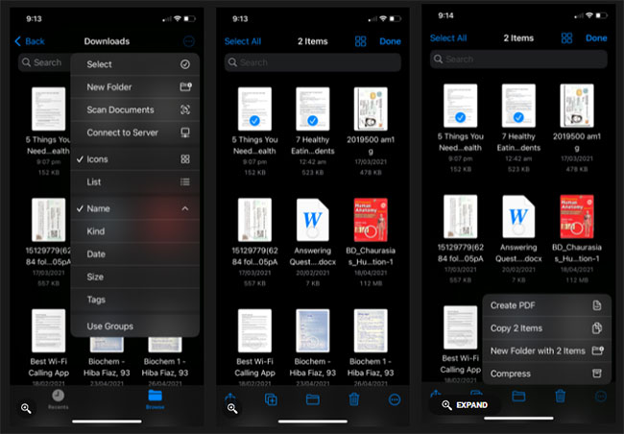Screen dimensions: 624x434
Task: Open Browse folder tab on left screen
Action: pos(155,399)
